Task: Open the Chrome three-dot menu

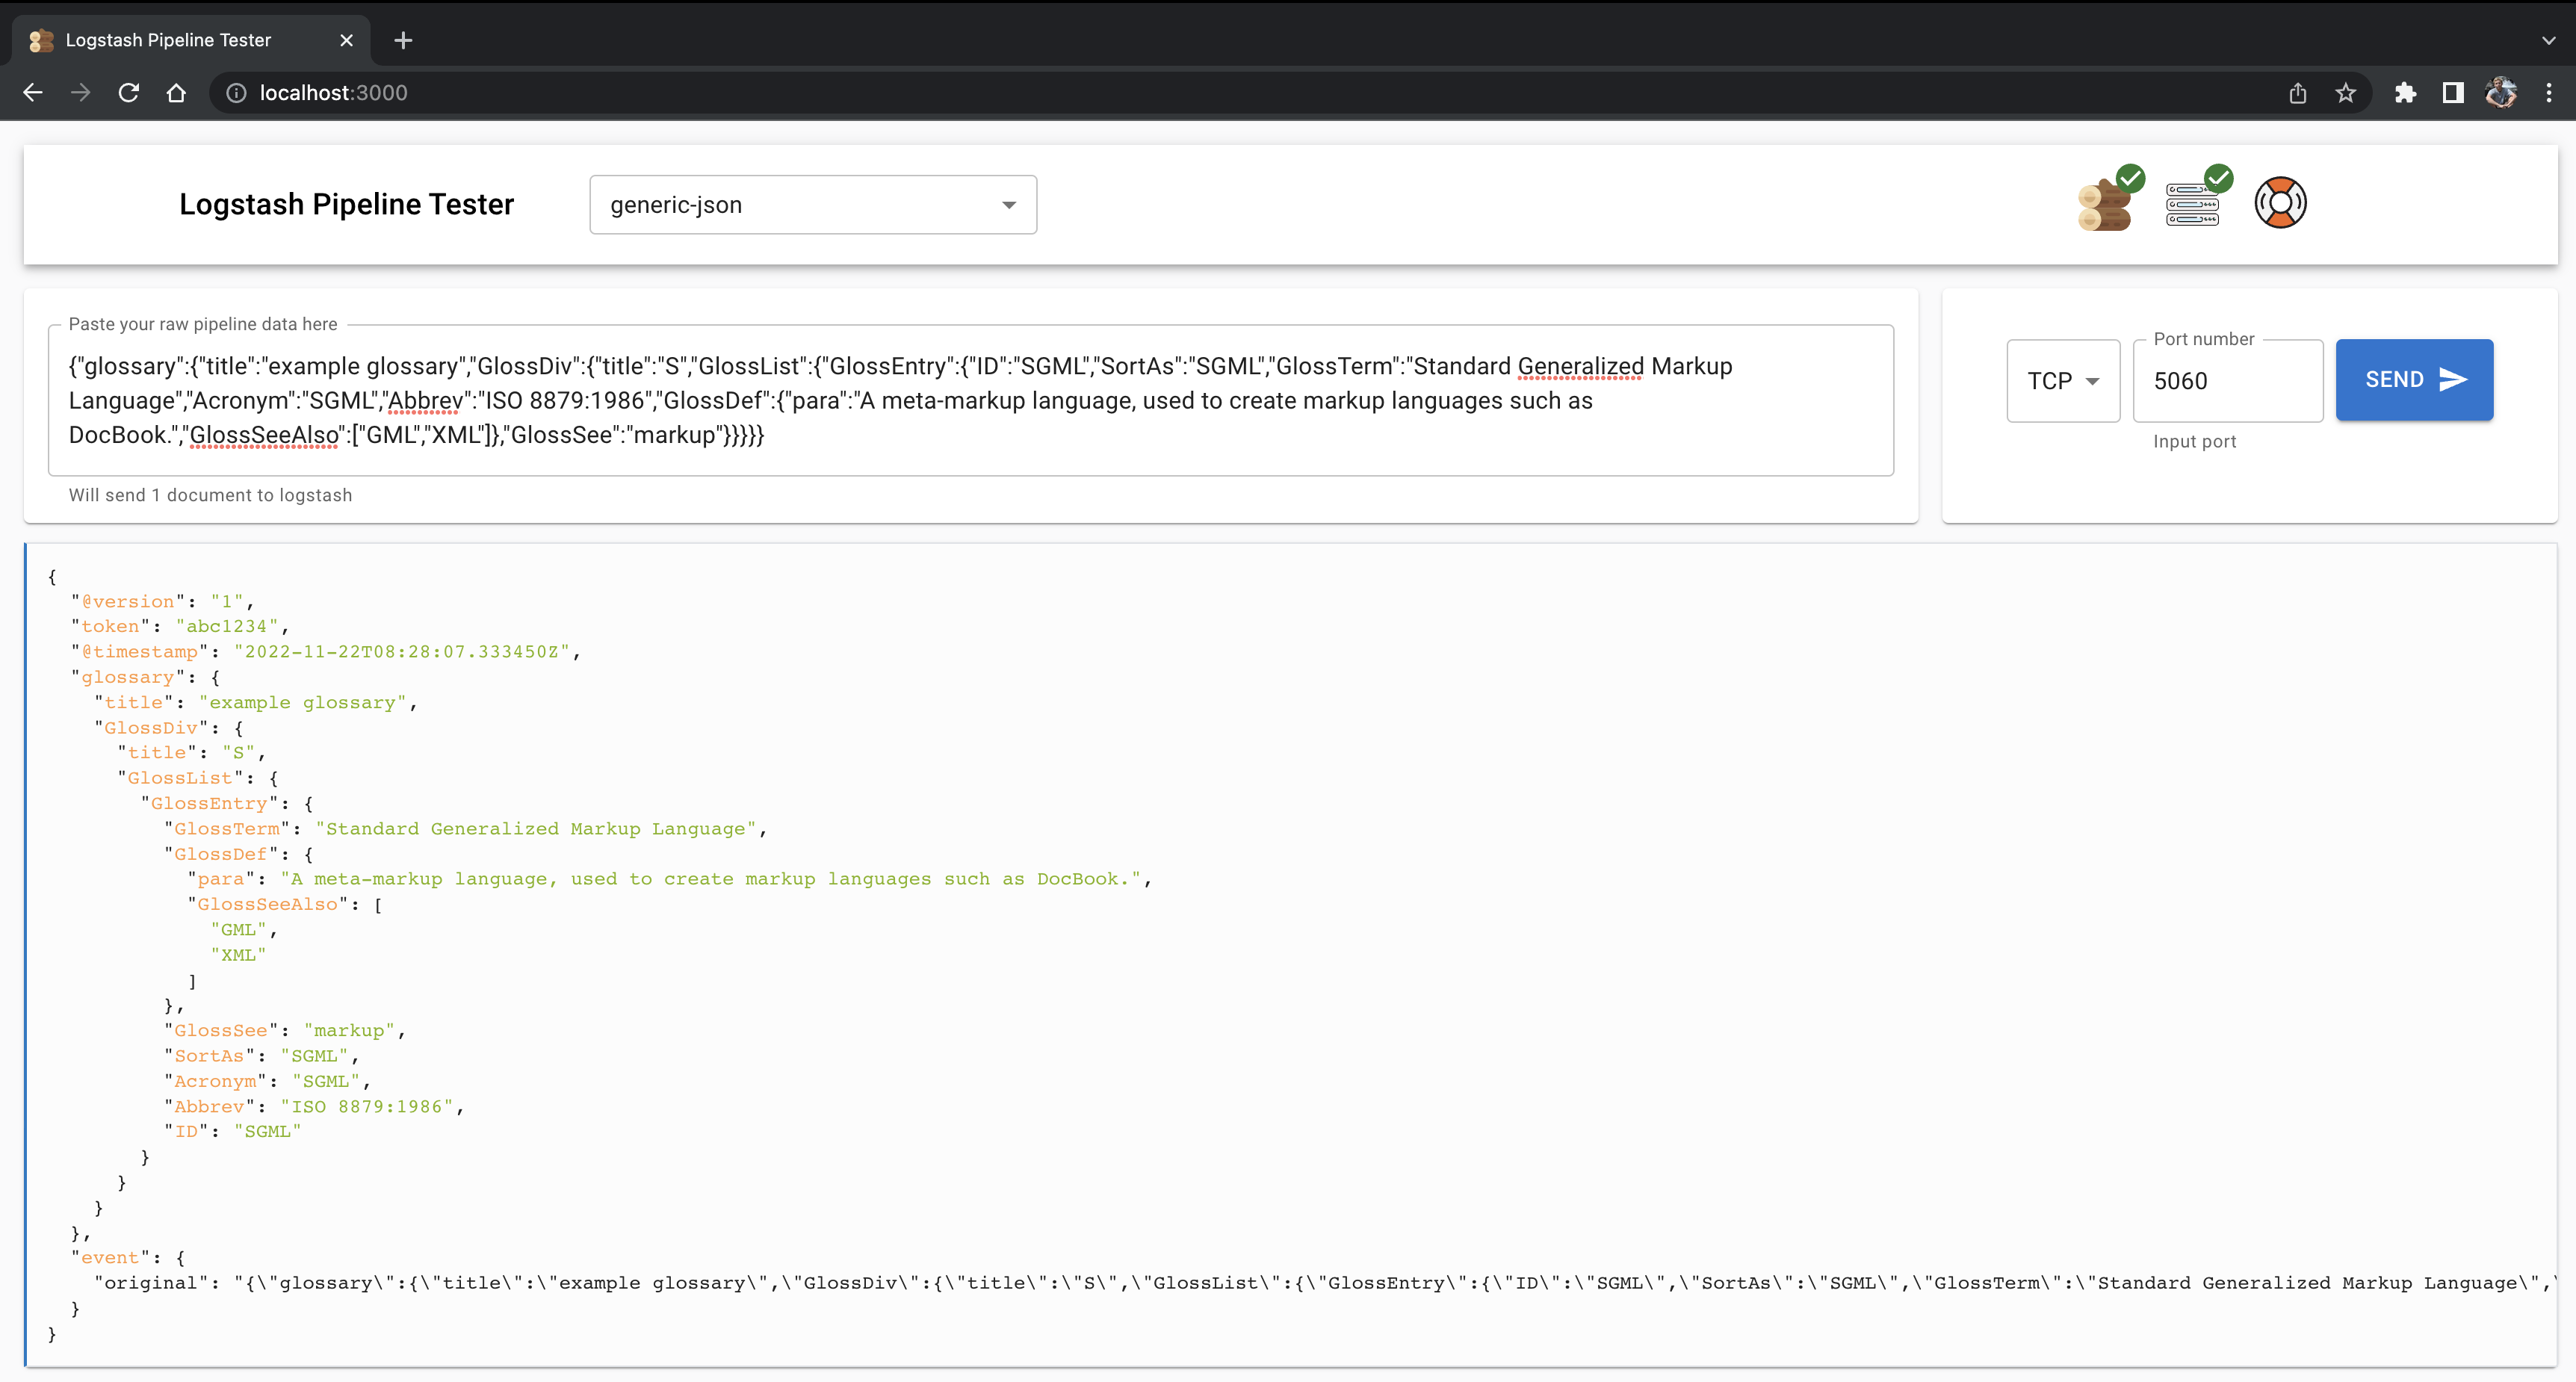Action: pyautogui.click(x=2548, y=93)
